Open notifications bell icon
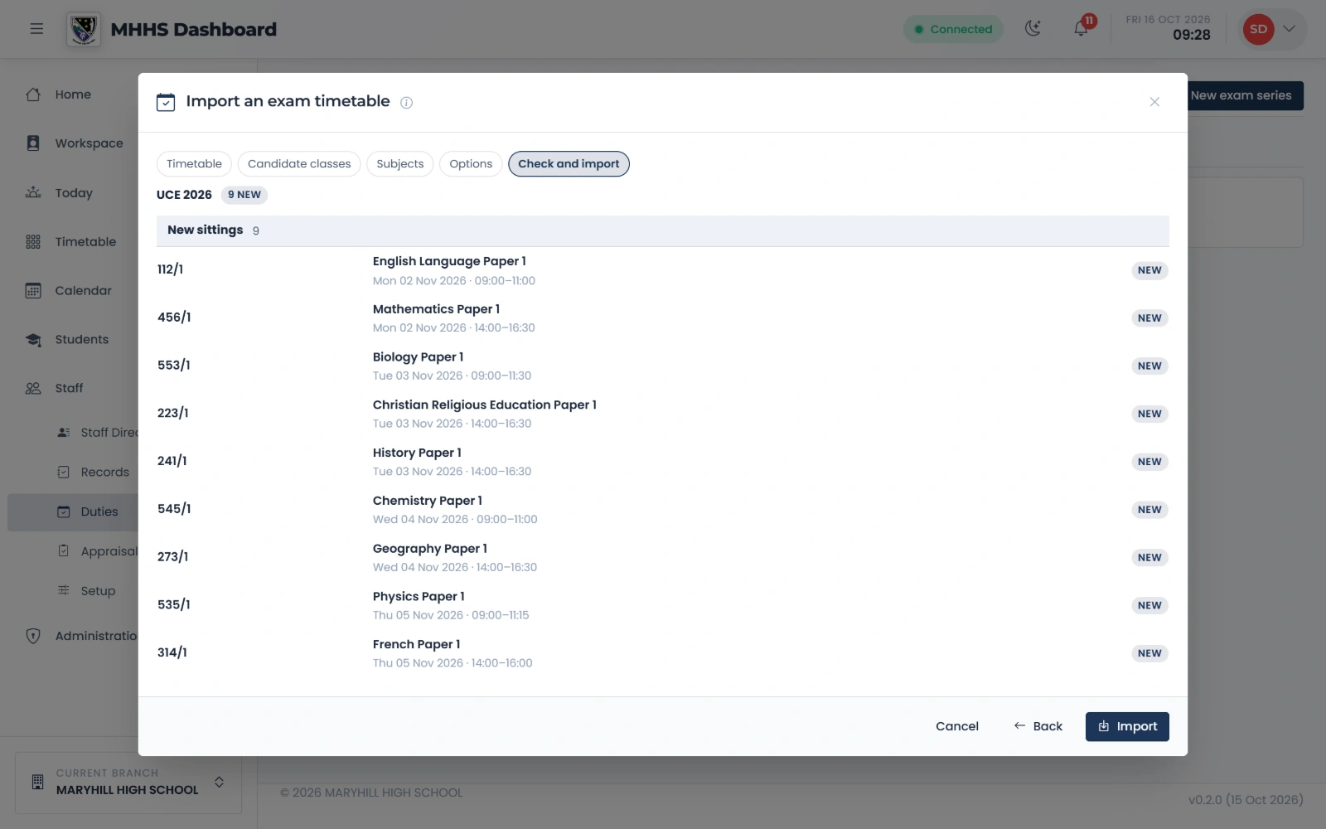 pyautogui.click(x=1082, y=29)
